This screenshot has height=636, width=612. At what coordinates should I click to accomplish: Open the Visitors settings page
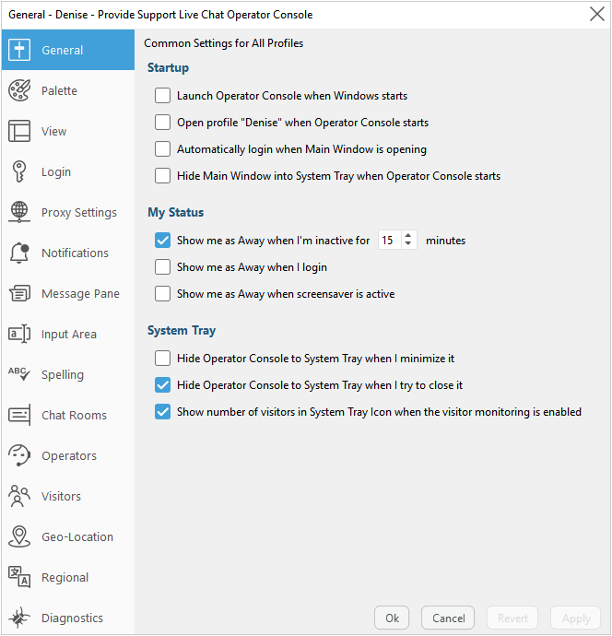pyautogui.click(x=67, y=496)
